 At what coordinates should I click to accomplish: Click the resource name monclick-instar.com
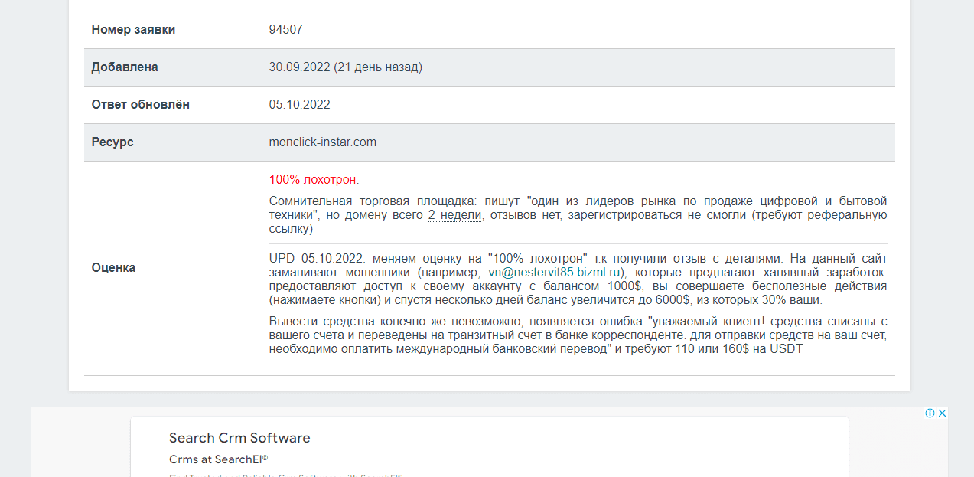(x=322, y=142)
